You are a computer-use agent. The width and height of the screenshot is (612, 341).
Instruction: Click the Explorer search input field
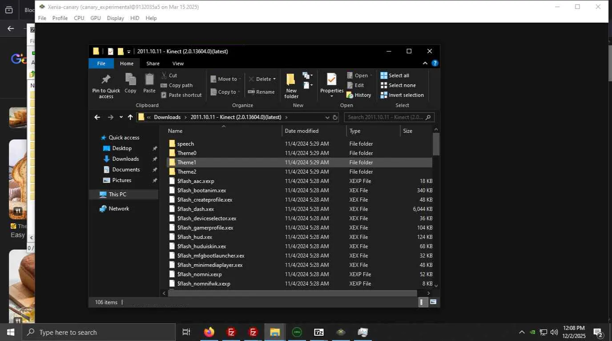(x=385, y=117)
